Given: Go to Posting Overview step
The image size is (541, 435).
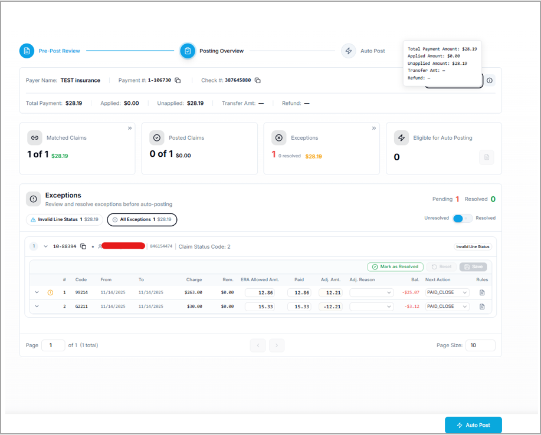Looking at the screenshot, I should coord(188,51).
